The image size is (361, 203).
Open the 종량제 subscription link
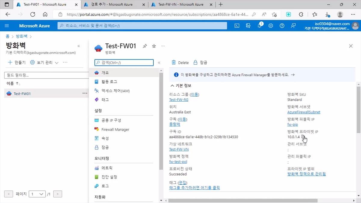click(175, 124)
